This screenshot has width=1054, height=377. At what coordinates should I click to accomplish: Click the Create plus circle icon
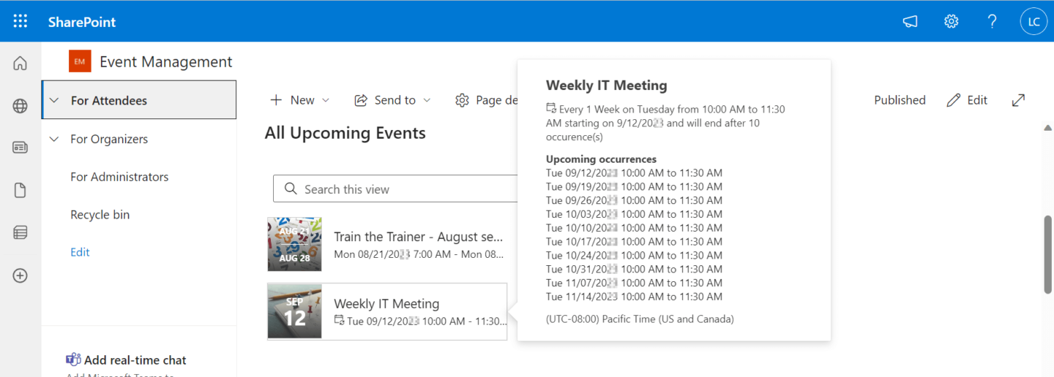(x=20, y=275)
